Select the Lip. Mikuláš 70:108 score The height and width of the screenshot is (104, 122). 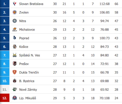(x=105, y=98)
